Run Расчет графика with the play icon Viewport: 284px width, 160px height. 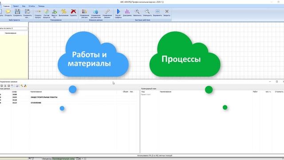click(118, 14)
